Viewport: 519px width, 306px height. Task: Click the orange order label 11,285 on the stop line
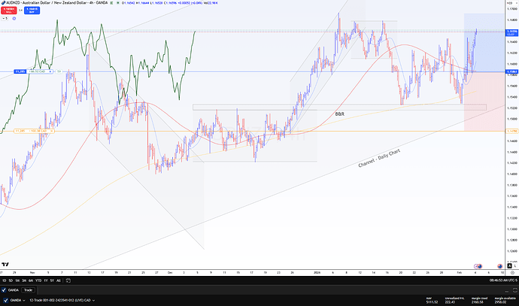tap(20, 131)
